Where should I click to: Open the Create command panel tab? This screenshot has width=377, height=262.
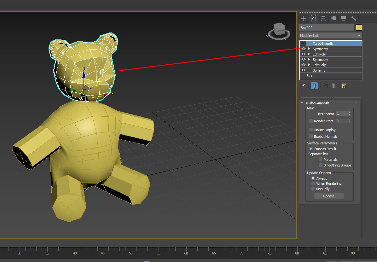click(x=303, y=18)
